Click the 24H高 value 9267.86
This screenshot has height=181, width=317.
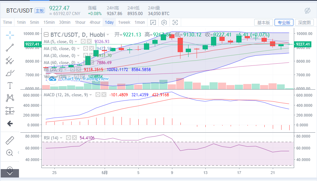tap(114, 14)
